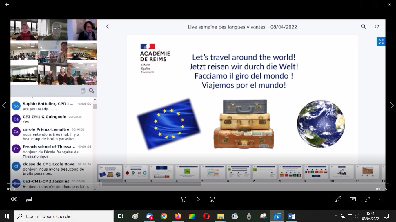Open the Windows Start menu
The width and height of the screenshot is (396, 222).
[x=7, y=216]
